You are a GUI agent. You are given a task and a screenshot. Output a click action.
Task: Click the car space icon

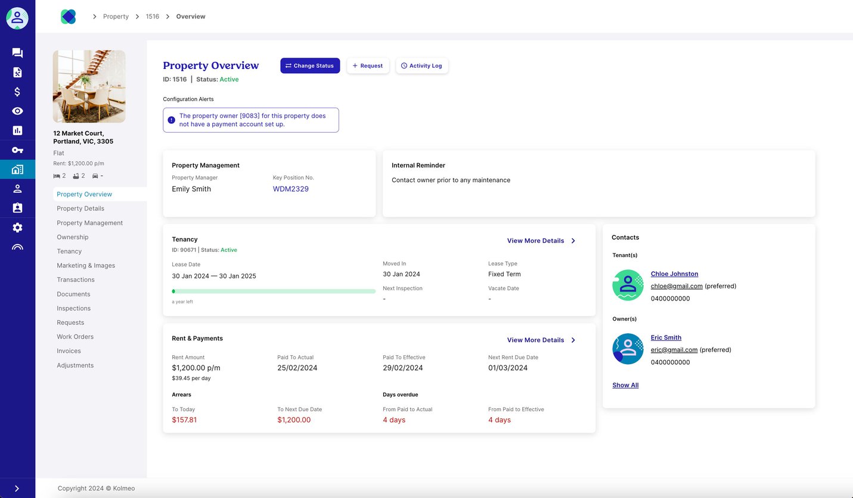[x=95, y=176]
